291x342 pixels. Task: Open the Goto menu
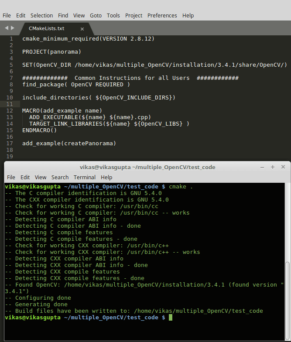click(x=96, y=16)
